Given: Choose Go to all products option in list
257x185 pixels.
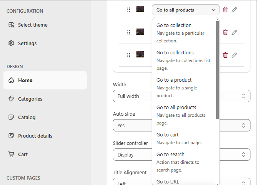Looking at the screenshot, I should tap(184, 115).
